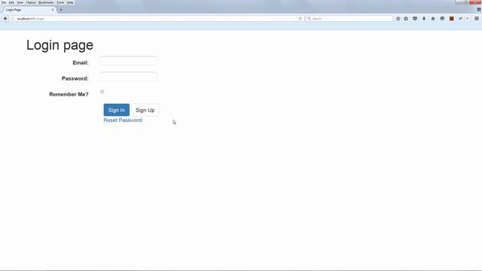Open the Tools menu

(x=60, y=2)
